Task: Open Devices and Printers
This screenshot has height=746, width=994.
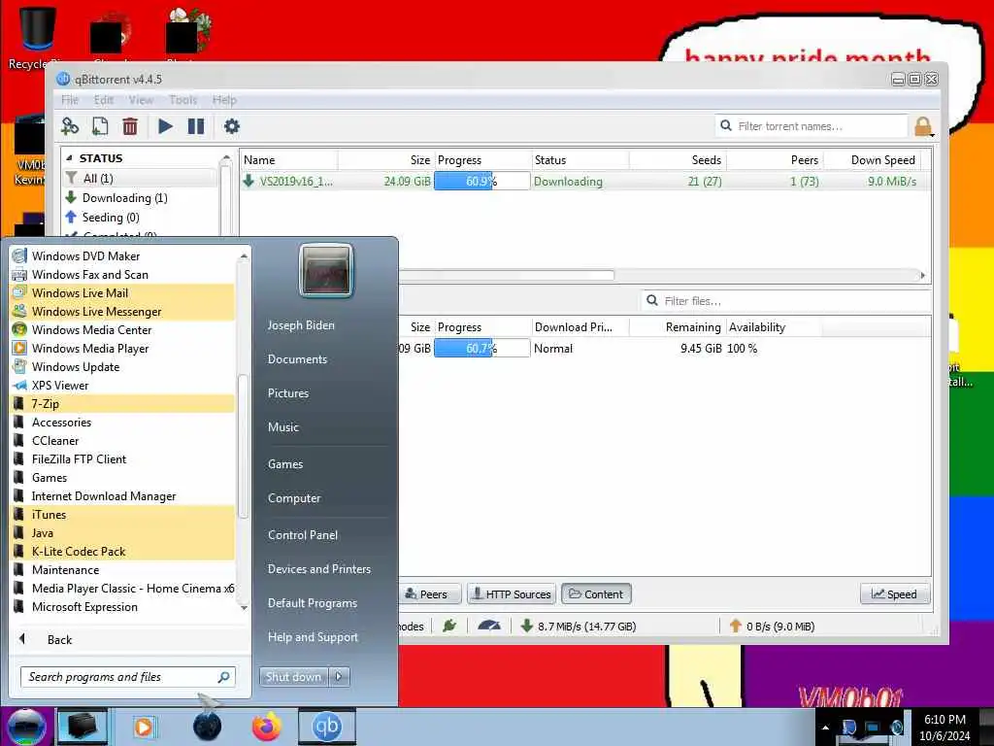Action: (318, 569)
